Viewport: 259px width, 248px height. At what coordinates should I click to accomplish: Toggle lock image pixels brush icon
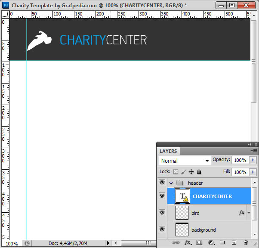(x=183, y=172)
